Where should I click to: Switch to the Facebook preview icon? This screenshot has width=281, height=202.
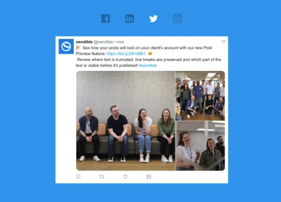pos(105,18)
